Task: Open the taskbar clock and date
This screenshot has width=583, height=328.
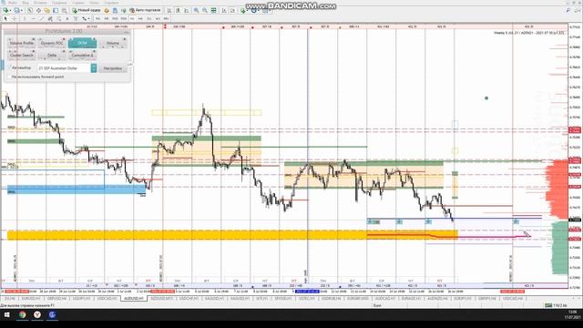Action: tap(573, 314)
